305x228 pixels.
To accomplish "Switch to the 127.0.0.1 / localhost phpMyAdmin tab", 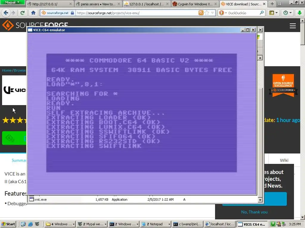I will tap(147, 4).
